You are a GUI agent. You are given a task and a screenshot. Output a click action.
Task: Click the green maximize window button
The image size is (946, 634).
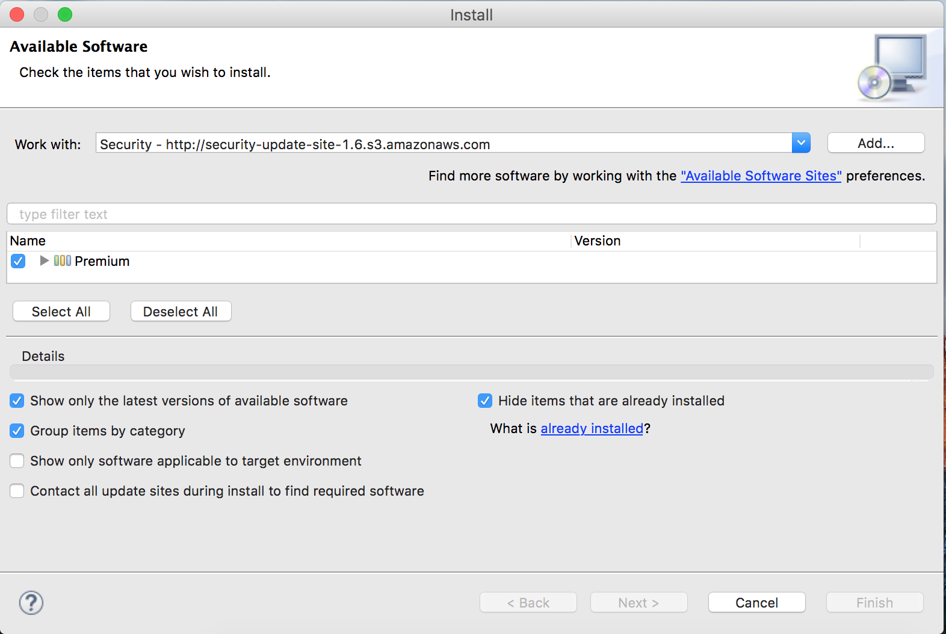65,14
